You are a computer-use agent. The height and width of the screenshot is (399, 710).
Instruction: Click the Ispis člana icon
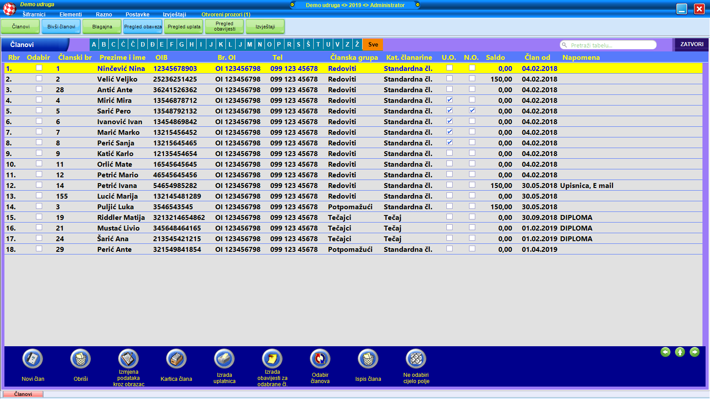368,359
